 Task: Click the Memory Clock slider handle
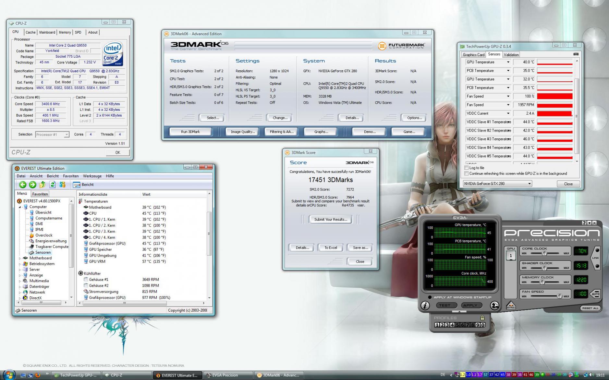[x=542, y=282]
